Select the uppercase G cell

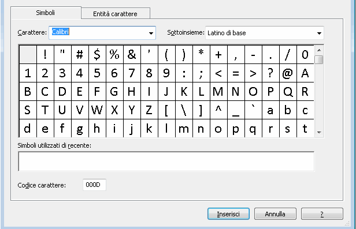[x=114, y=92]
